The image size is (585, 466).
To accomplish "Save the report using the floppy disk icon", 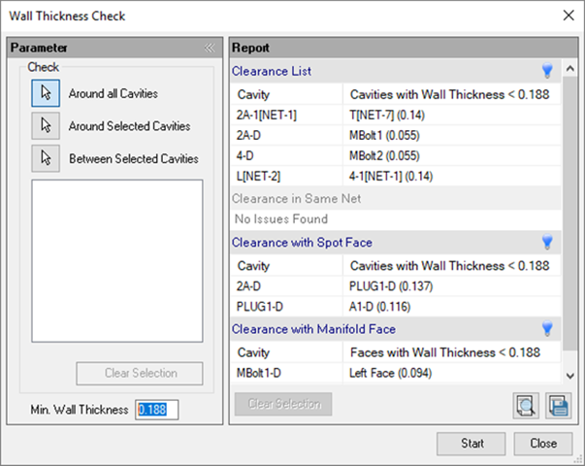I will 557,405.
